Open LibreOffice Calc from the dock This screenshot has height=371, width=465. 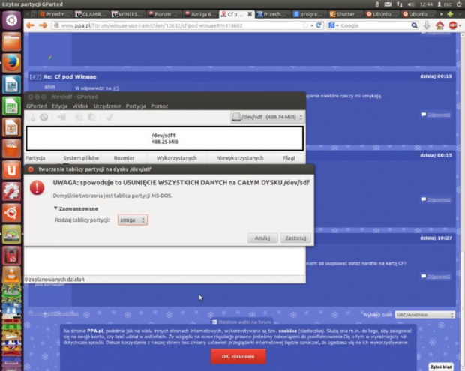11,106
